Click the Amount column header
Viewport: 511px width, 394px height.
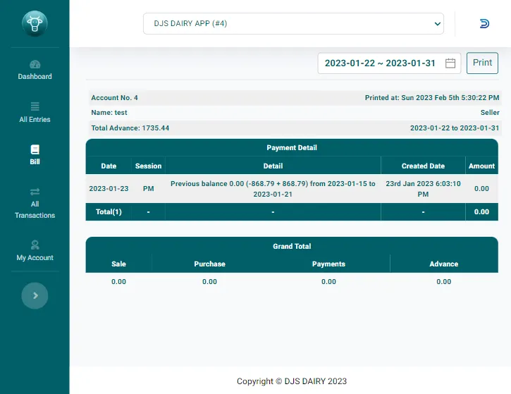coord(481,166)
